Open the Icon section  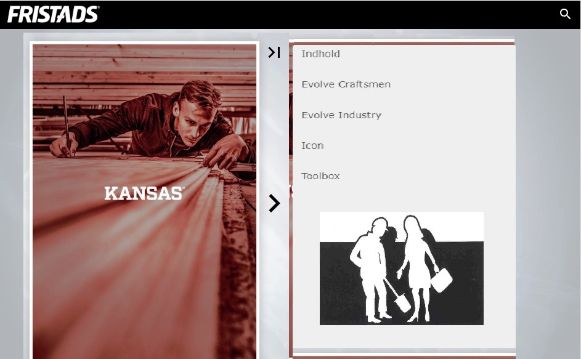pyautogui.click(x=312, y=145)
